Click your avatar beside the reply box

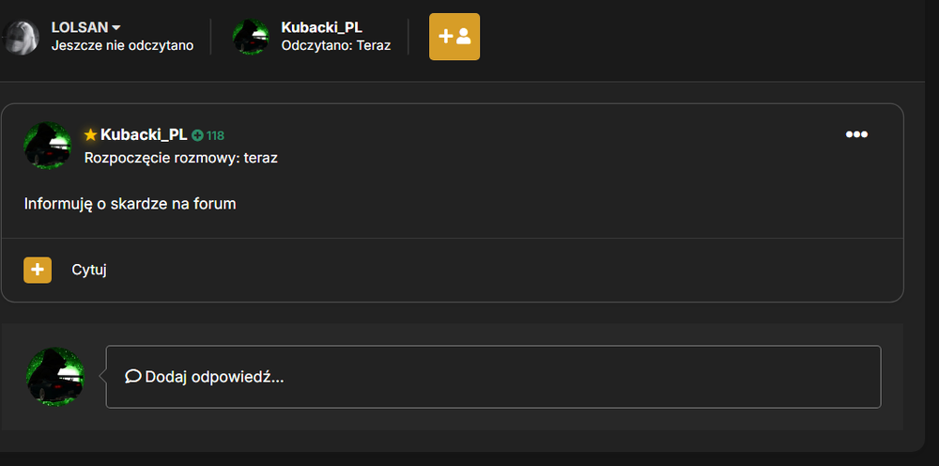[x=55, y=377]
